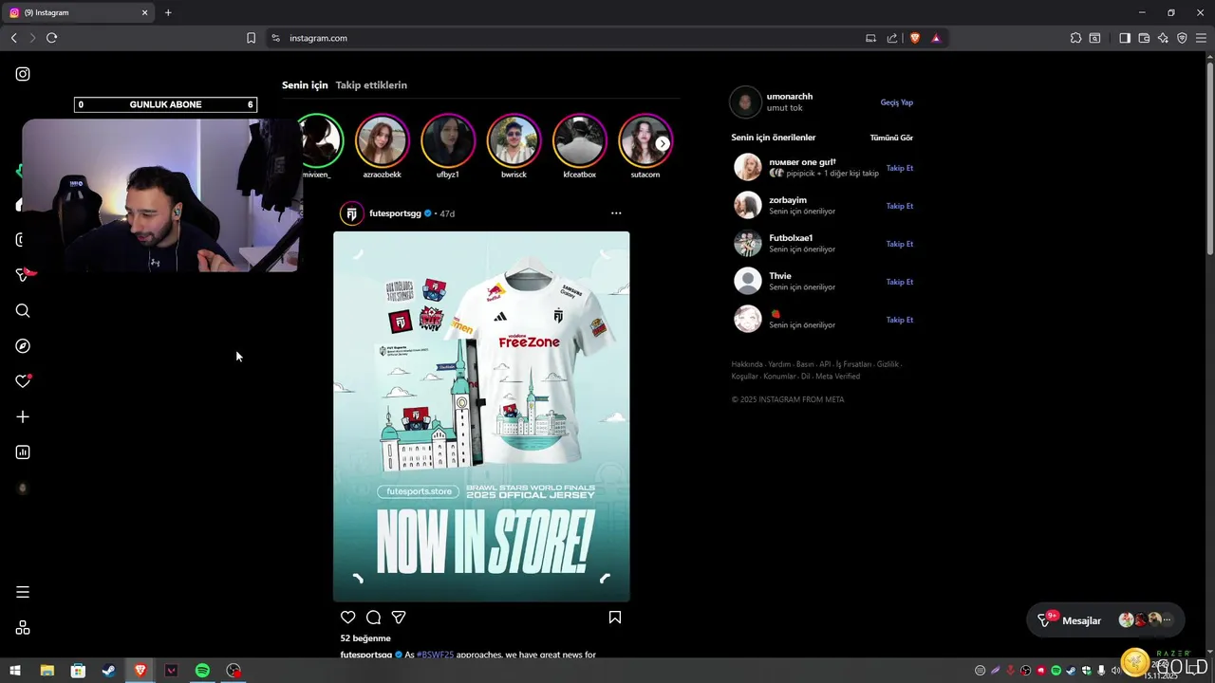Open the Hakkında footer link
This screenshot has height=683, width=1215.
coord(747,364)
